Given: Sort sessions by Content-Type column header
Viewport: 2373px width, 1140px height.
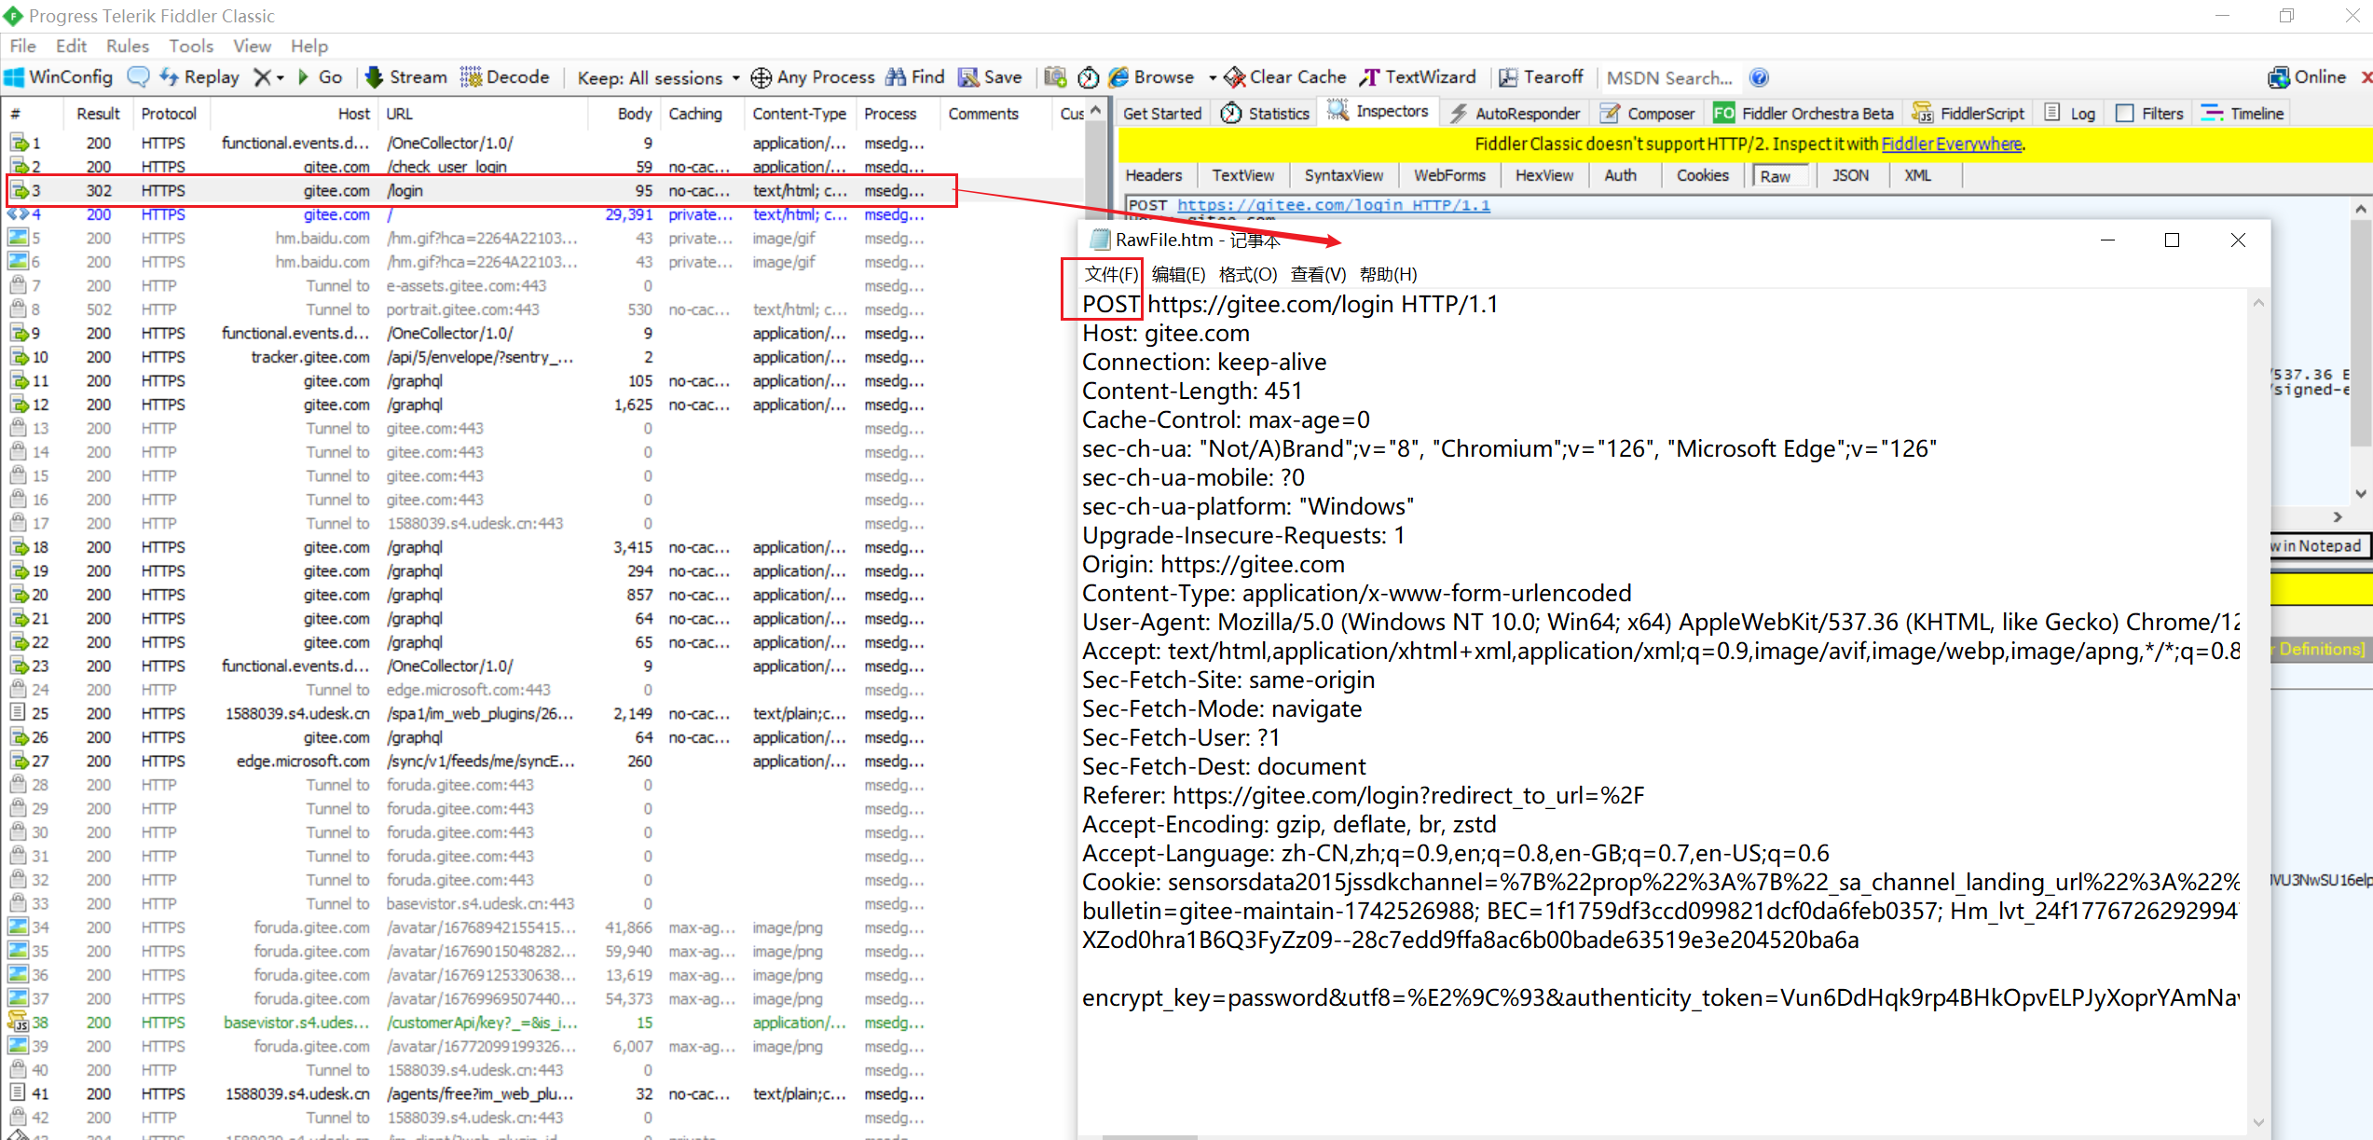Looking at the screenshot, I should (x=799, y=114).
